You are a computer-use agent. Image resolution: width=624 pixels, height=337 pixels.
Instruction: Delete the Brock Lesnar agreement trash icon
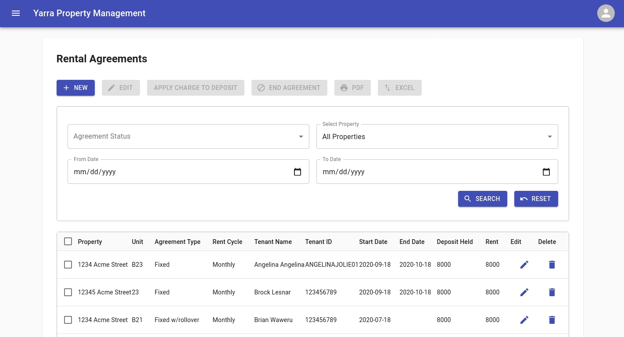(552, 292)
